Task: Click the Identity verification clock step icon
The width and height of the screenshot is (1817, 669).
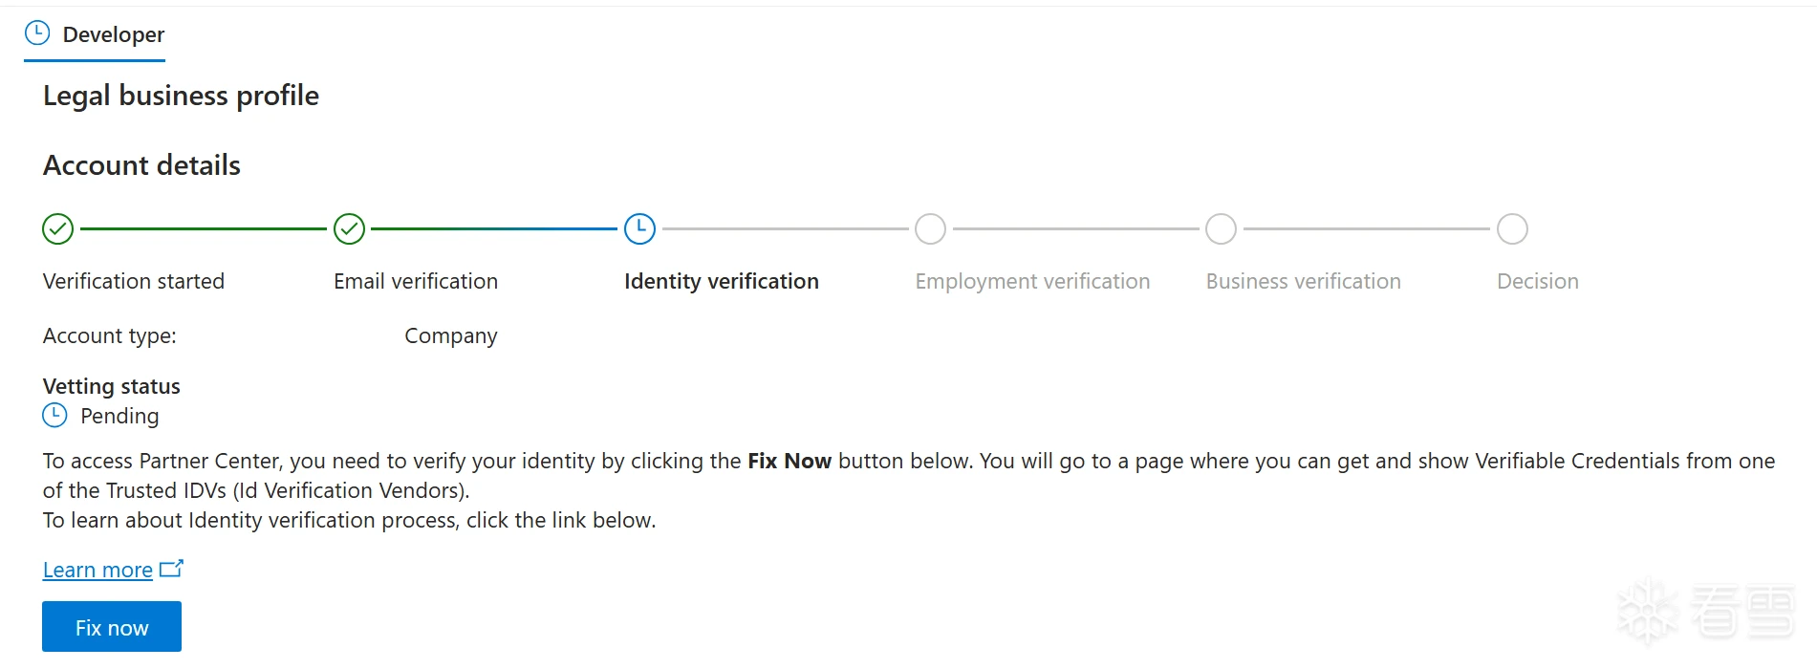Action: coord(639,229)
